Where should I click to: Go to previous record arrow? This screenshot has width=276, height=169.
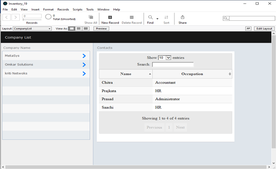click(7, 17)
